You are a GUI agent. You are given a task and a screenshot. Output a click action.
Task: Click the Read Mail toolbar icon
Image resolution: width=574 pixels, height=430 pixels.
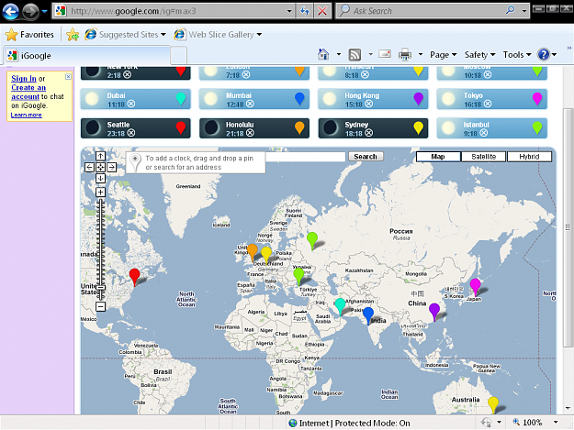point(385,54)
